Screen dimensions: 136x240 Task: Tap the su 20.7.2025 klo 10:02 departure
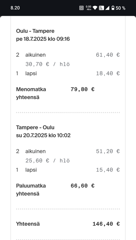[43, 135]
